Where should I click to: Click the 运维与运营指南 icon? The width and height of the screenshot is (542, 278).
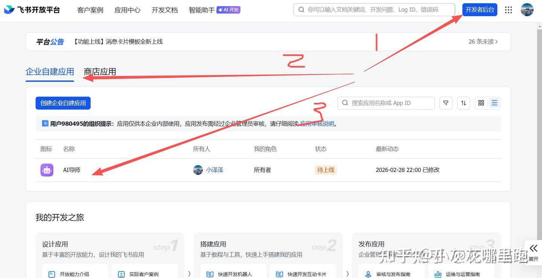438,274
